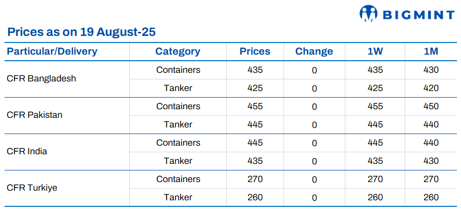Click Bangladesh Containers price 435 in the Prices column

coord(255,70)
